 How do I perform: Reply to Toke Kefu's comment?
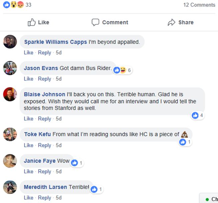coord(44,145)
